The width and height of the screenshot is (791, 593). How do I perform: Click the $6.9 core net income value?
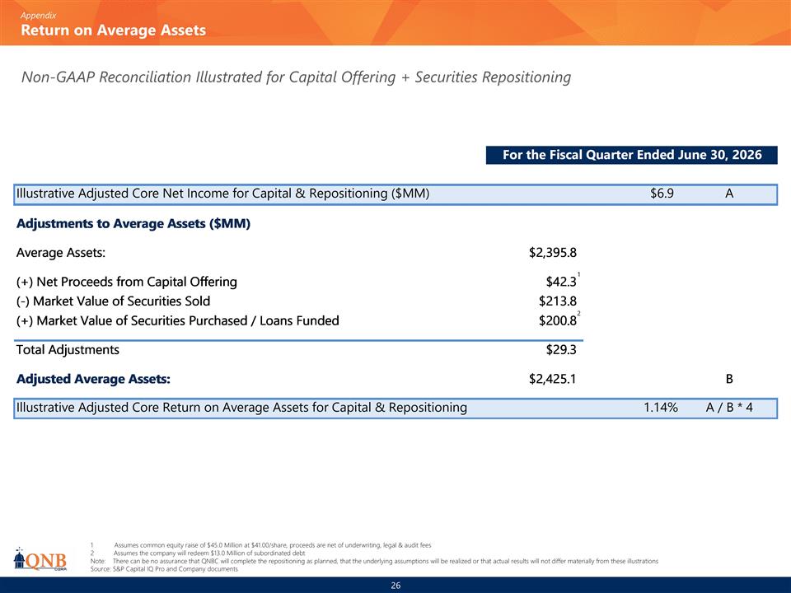point(662,194)
